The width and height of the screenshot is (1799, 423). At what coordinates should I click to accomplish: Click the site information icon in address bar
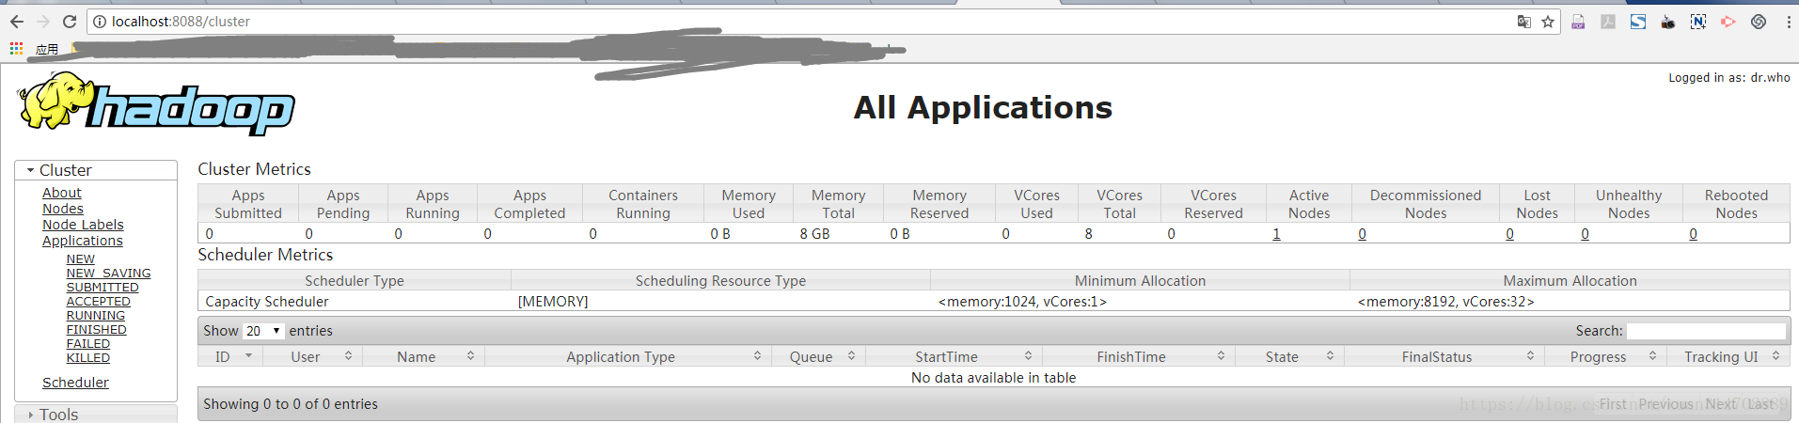point(100,22)
